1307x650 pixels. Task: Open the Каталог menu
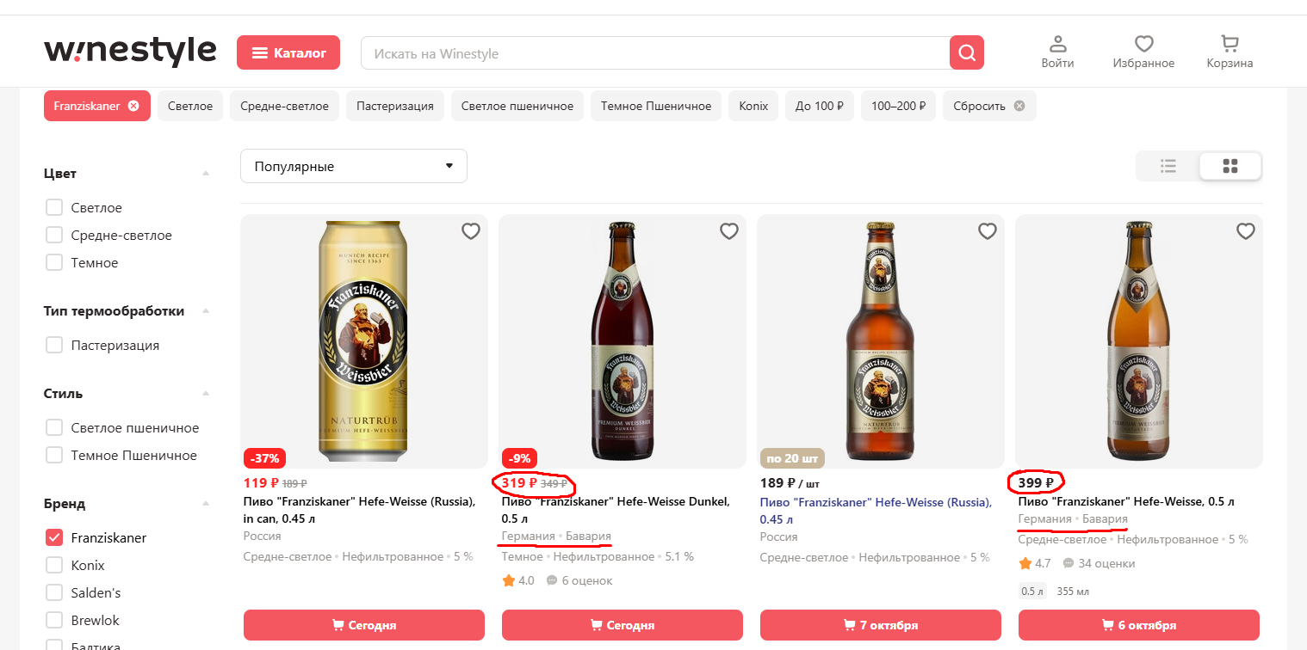coord(288,52)
